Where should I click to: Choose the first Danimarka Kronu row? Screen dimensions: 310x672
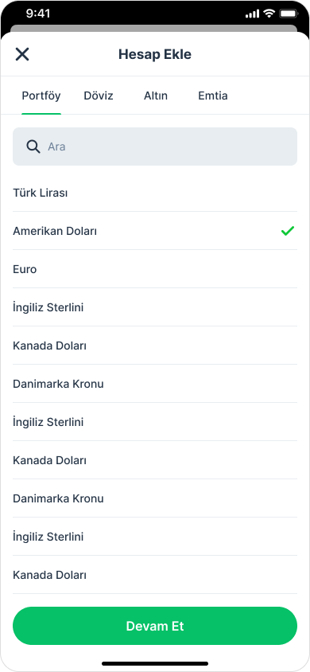pos(155,384)
